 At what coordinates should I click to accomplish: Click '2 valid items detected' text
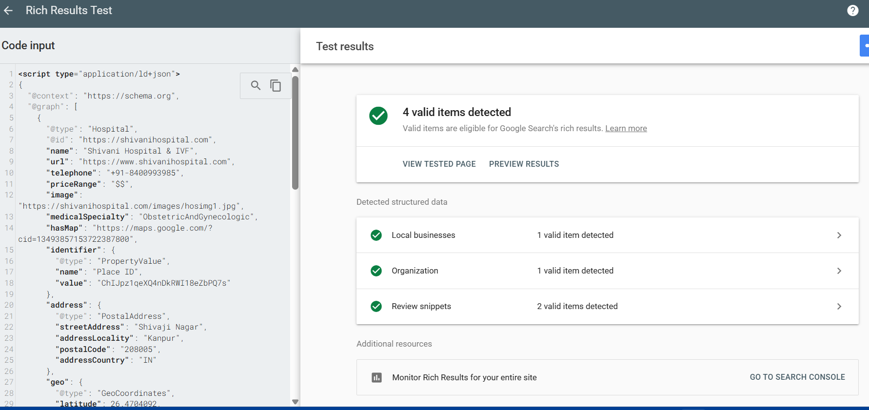point(577,306)
